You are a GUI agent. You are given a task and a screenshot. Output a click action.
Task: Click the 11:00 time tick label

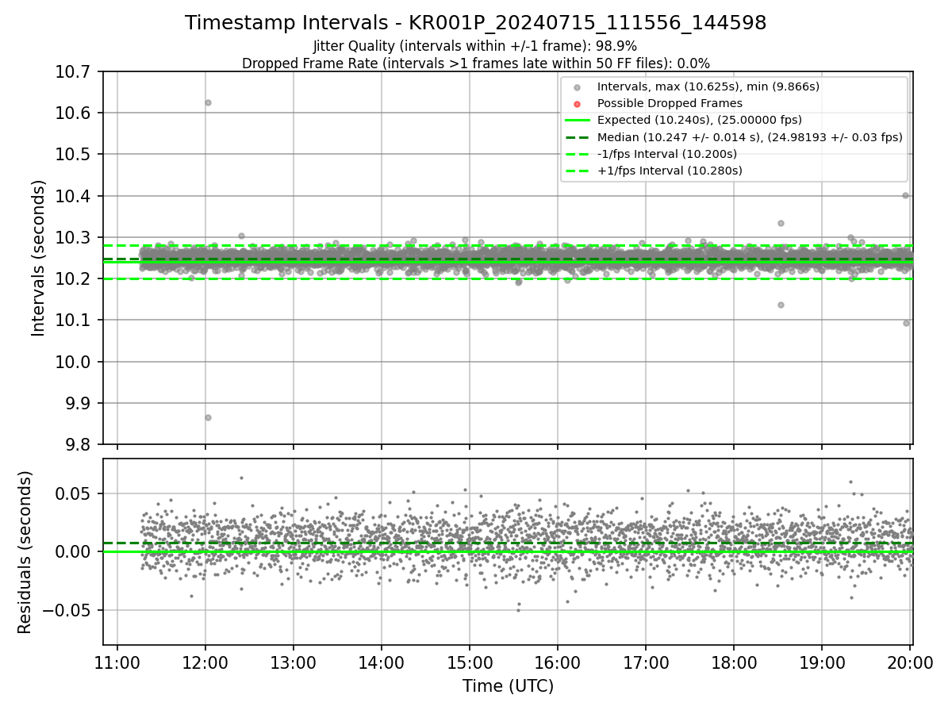[x=117, y=662]
